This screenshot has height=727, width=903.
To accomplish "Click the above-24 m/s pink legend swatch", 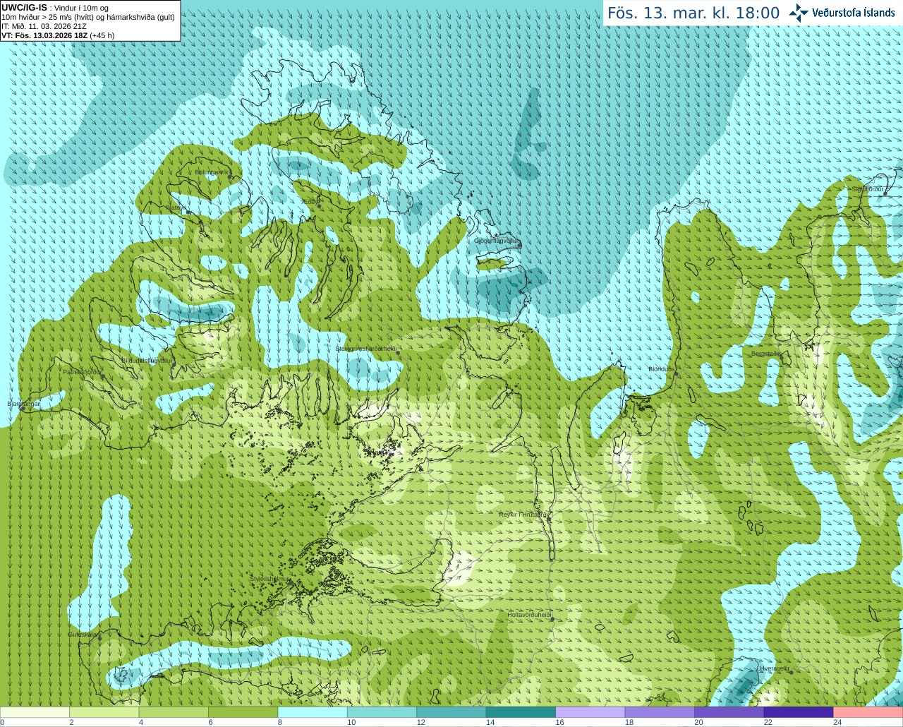I will [x=868, y=712].
